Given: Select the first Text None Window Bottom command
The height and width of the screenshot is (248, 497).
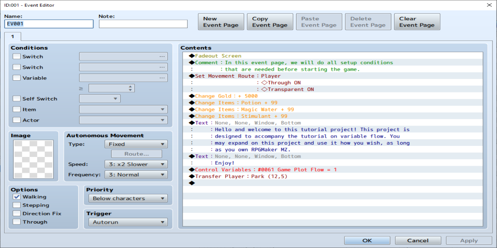Looking at the screenshot, I should (333, 123).
